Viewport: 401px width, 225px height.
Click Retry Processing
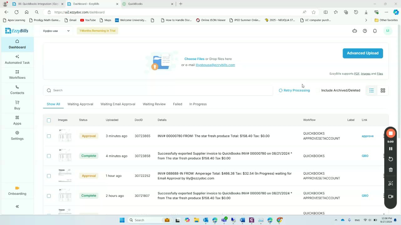click(294, 90)
